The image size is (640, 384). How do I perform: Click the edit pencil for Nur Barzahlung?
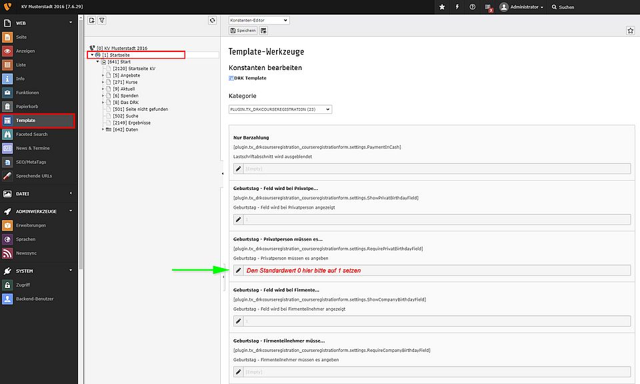pos(239,169)
